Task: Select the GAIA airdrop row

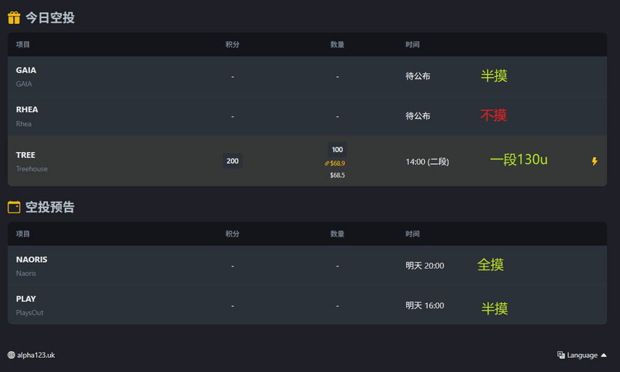Action: [x=307, y=76]
